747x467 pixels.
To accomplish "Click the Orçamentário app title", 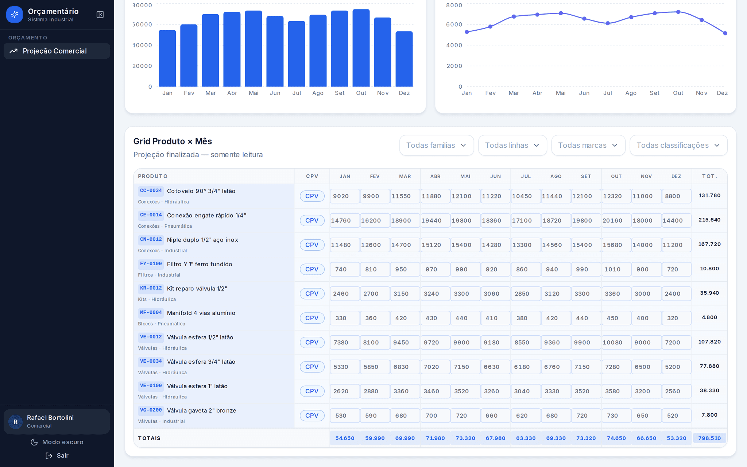I will 53,11.
